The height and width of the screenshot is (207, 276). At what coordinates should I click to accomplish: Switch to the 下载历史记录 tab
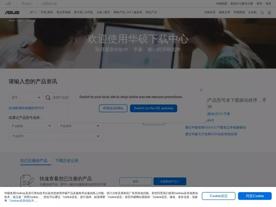67,161
